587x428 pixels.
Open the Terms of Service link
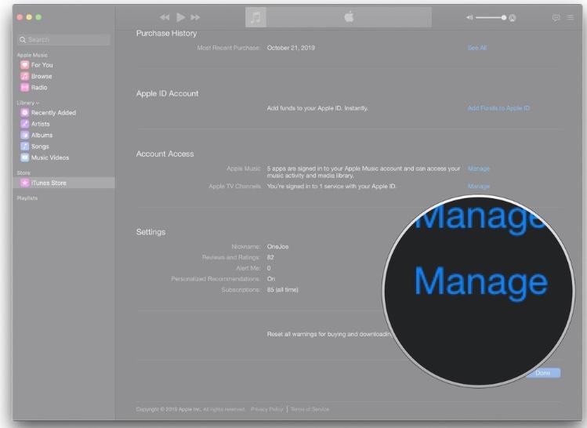[x=310, y=409]
